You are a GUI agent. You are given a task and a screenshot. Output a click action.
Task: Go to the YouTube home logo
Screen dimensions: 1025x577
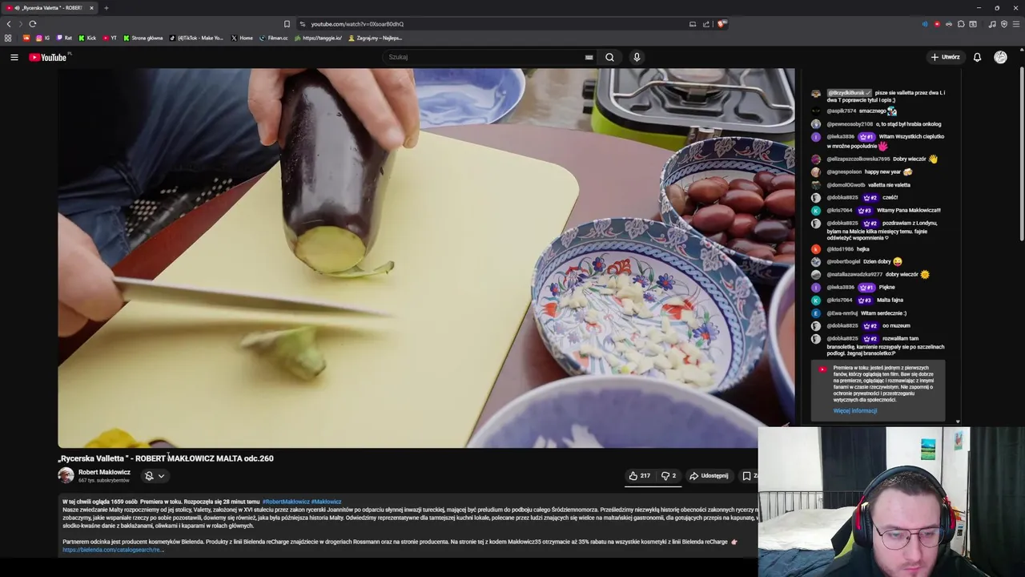48,57
